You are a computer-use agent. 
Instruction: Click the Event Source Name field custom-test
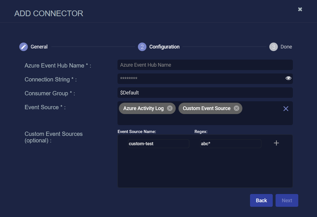pyautogui.click(x=158, y=144)
